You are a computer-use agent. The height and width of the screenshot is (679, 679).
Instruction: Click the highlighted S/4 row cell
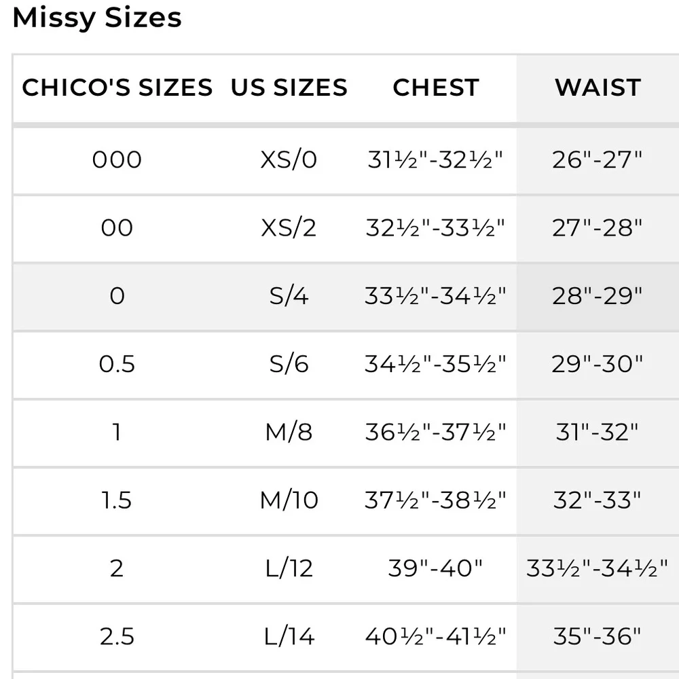pos(289,296)
